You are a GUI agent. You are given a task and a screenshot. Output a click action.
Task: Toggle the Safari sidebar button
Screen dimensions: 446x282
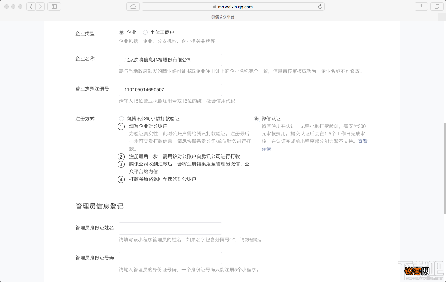pyautogui.click(x=54, y=7)
